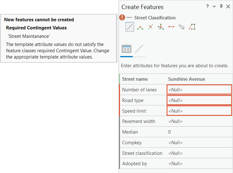This screenshot has height=173, width=233.
Task: Open the Speed limit value field
Action: [199, 111]
